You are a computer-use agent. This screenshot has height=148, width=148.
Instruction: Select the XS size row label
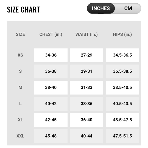(20, 55)
